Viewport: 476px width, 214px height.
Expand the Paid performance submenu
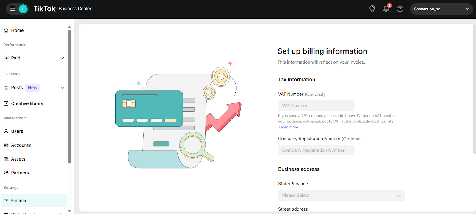[x=62, y=58]
